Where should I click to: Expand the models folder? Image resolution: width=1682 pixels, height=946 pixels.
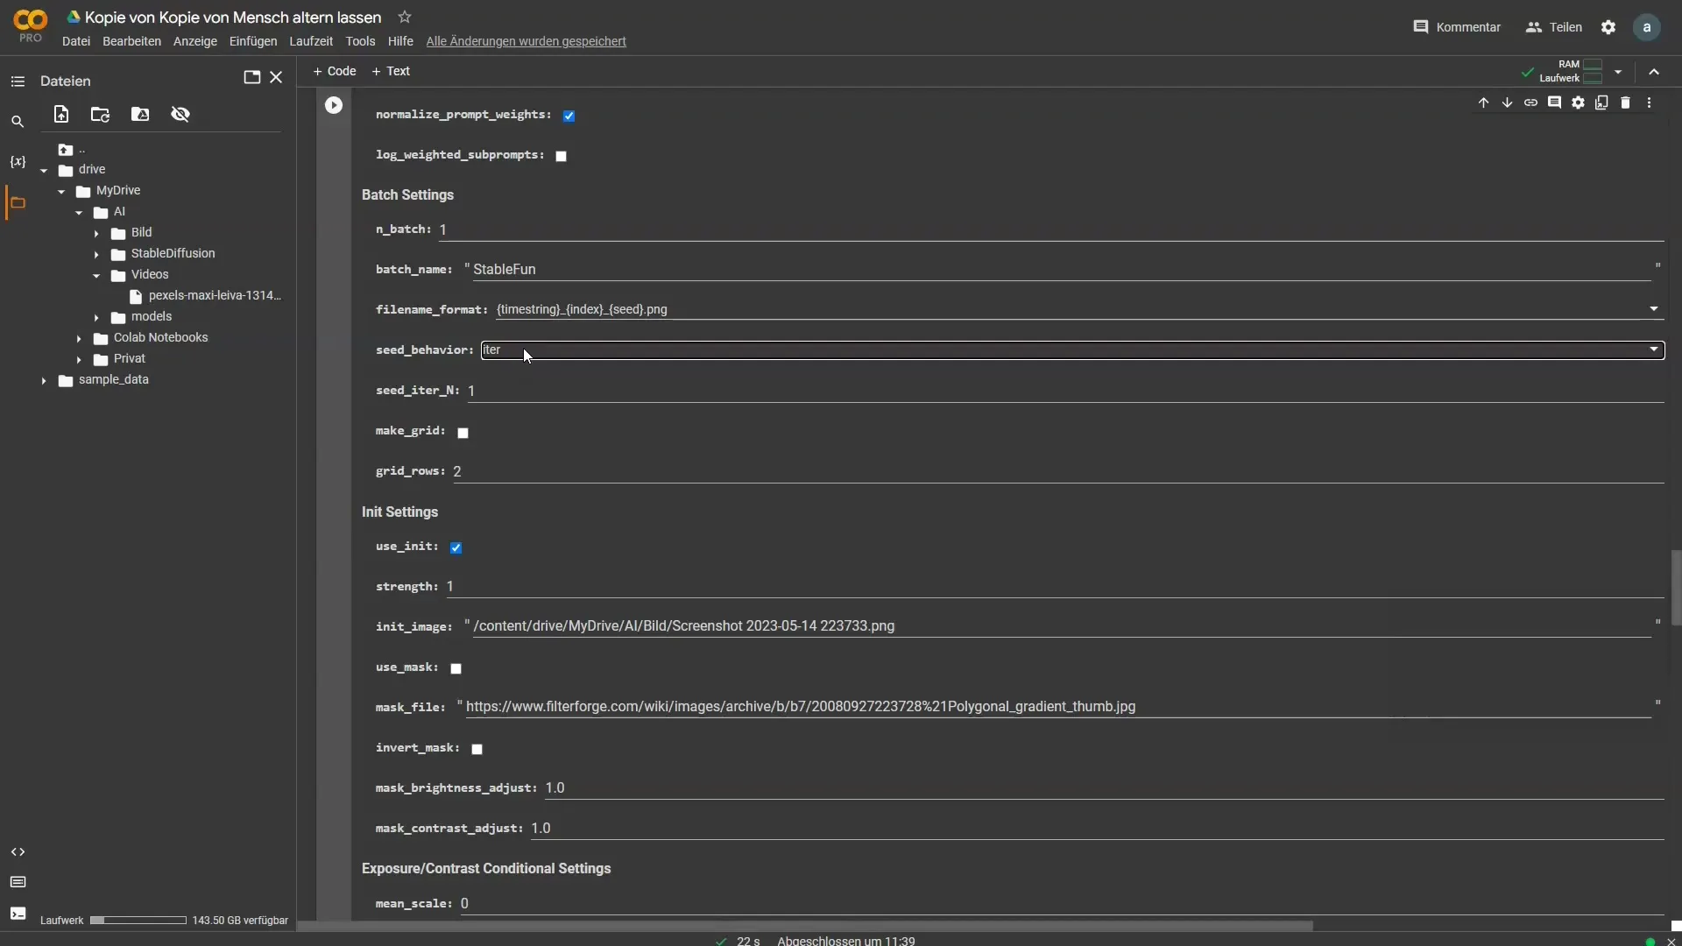click(x=96, y=318)
